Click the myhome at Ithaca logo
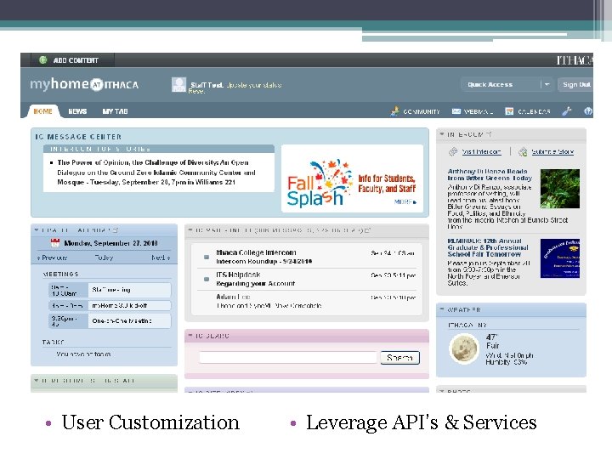The width and height of the screenshot is (612, 459). tap(84, 84)
